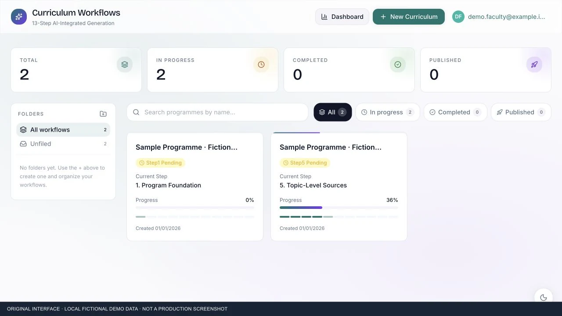The image size is (562, 316).
Task: Click the Completed stat card value 0
Action: [x=298, y=75]
